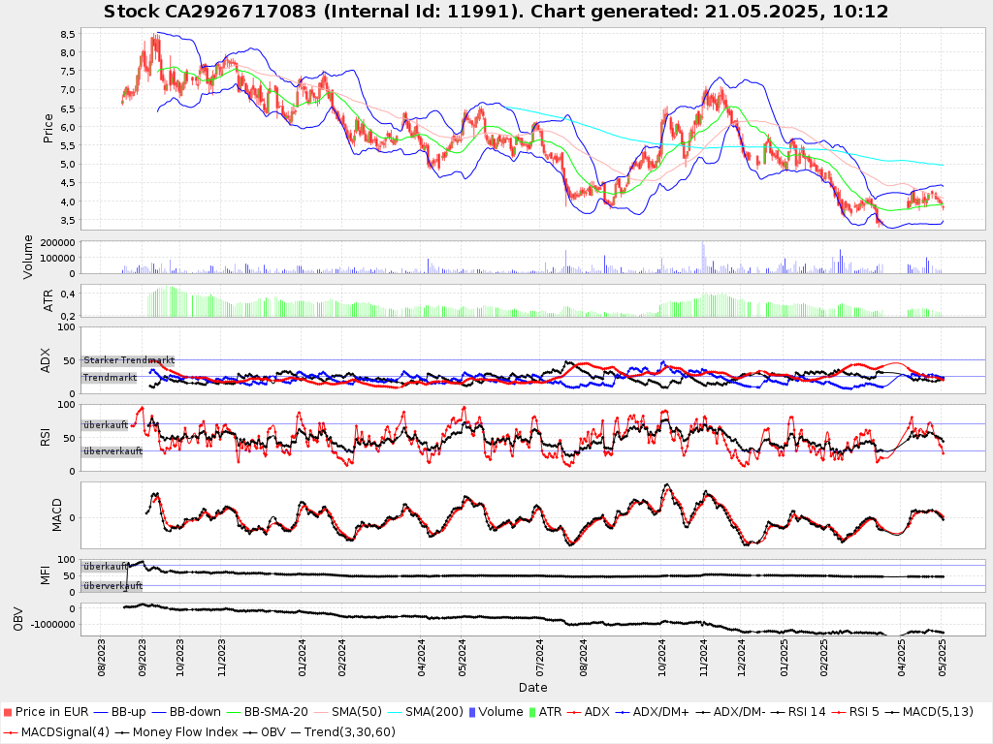Viewport: 993px width, 744px height.
Task: Click the blue Volume legend swatch
Action: point(472,712)
